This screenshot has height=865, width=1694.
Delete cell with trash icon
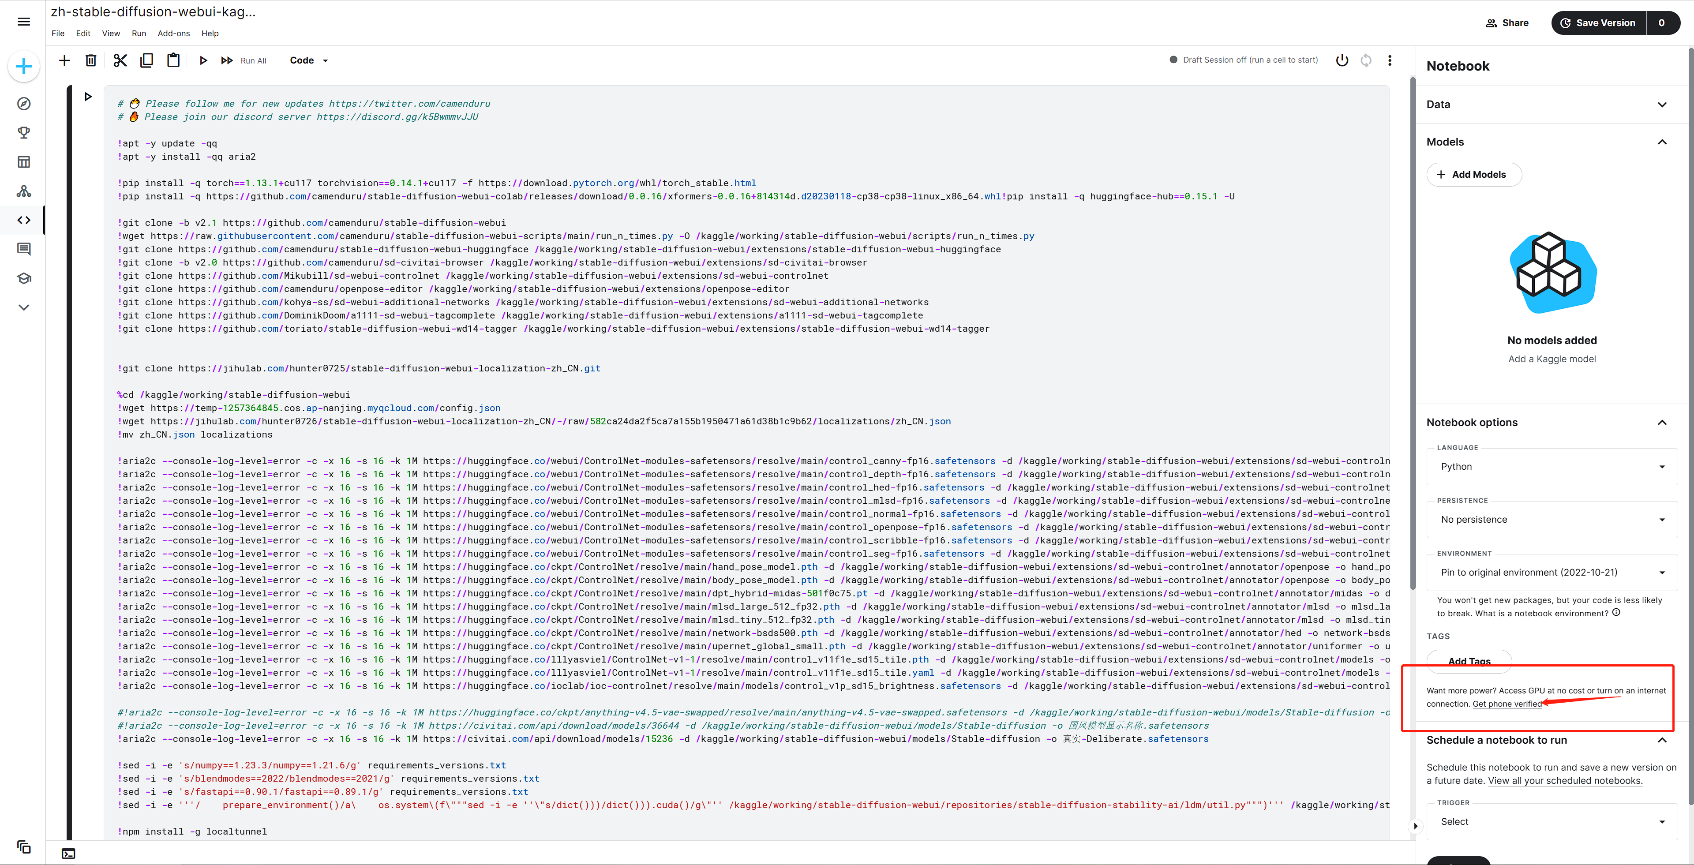click(91, 60)
